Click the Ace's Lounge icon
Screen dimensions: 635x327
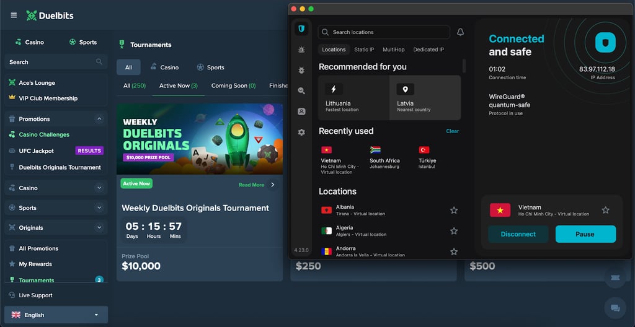click(x=12, y=82)
